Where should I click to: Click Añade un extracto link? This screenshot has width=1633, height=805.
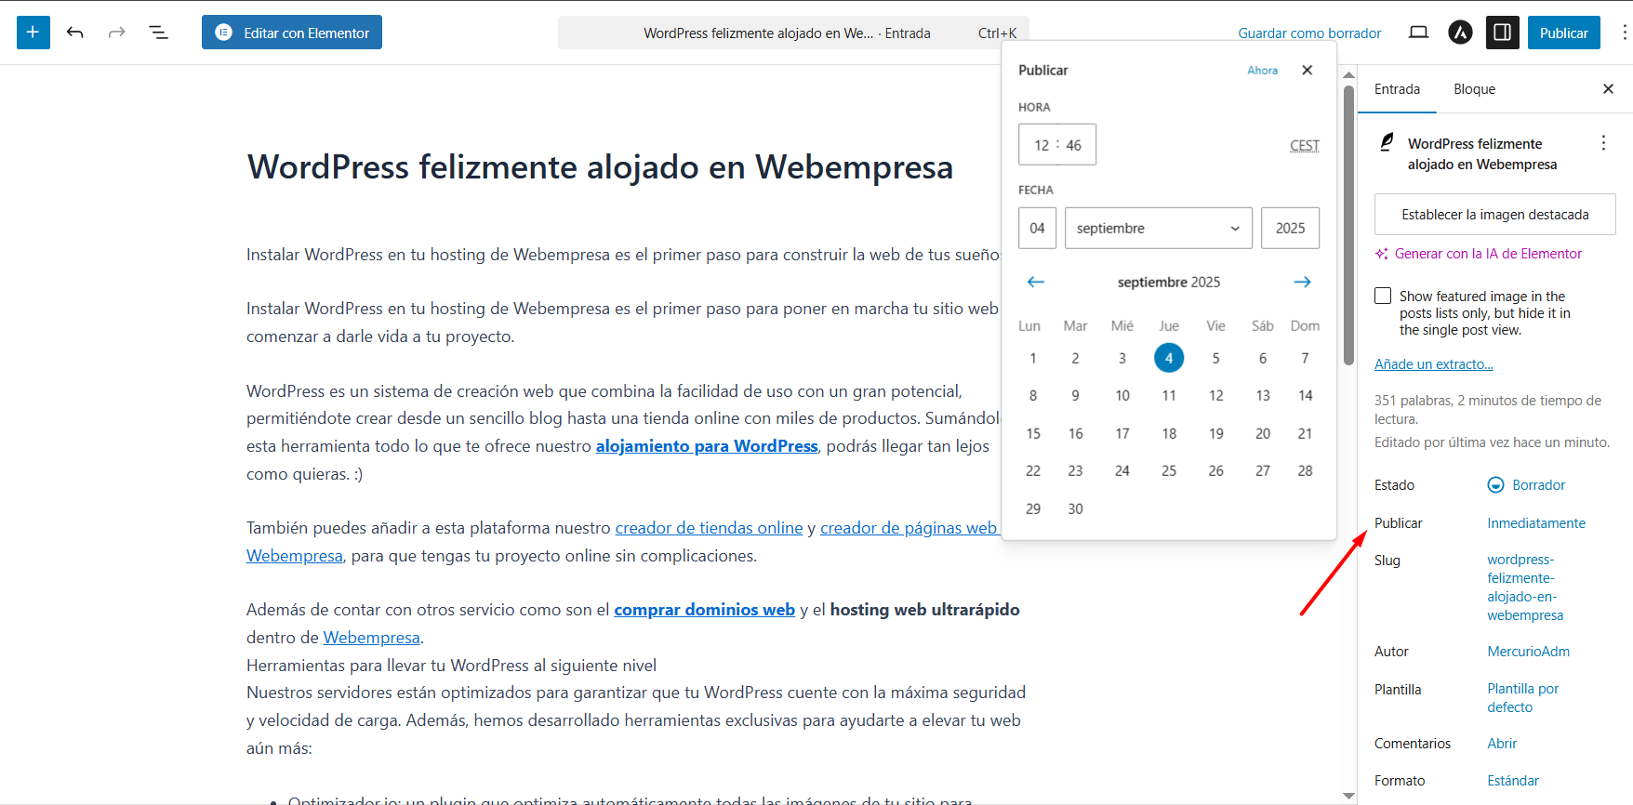1433,364
